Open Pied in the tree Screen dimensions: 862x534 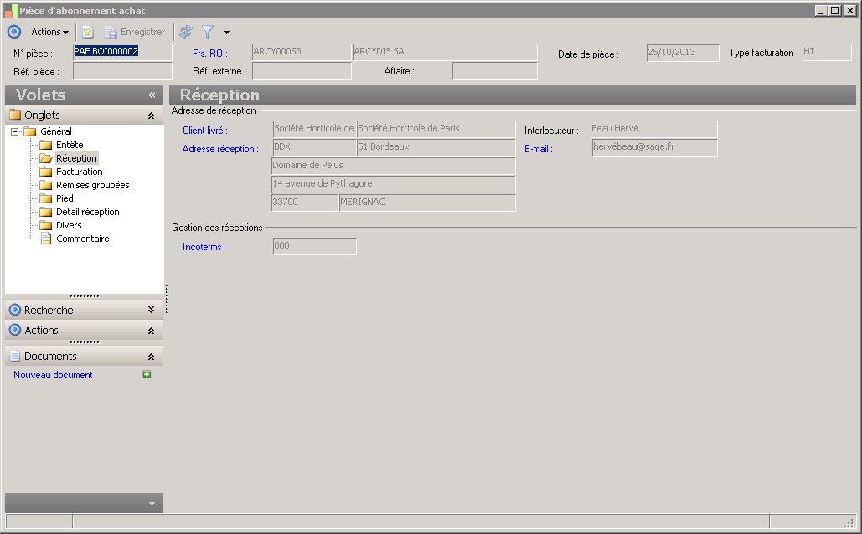point(65,198)
